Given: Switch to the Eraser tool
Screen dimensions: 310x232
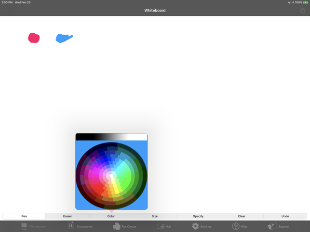Looking at the screenshot, I should [67, 216].
